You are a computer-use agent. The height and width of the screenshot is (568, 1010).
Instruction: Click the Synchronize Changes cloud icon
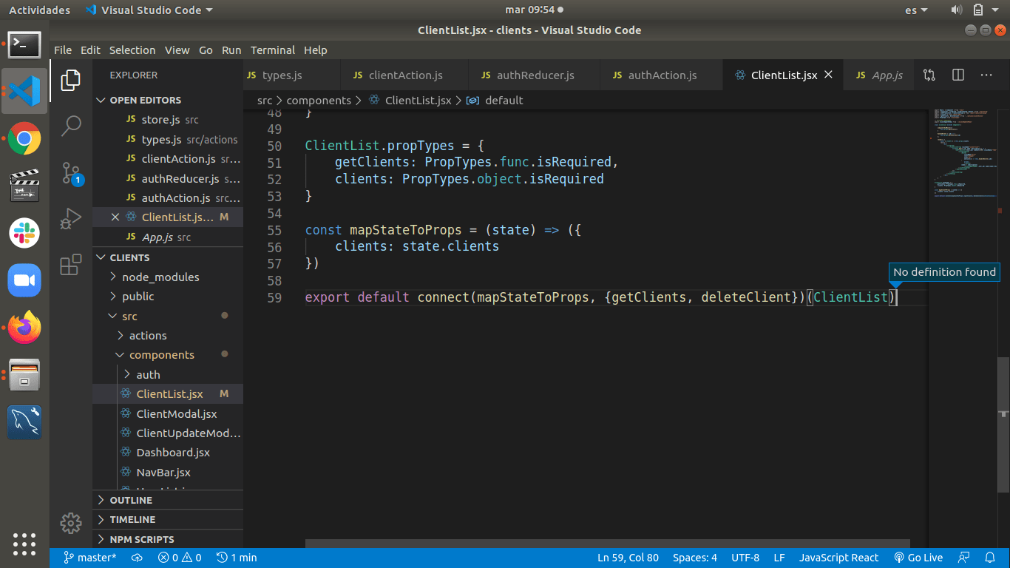(x=137, y=558)
